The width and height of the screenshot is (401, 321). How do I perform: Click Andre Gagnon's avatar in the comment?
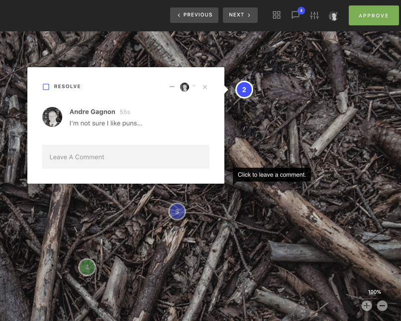click(52, 117)
